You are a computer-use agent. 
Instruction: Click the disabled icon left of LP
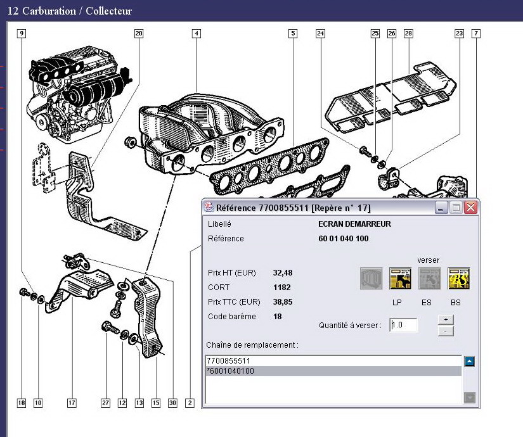(x=371, y=279)
